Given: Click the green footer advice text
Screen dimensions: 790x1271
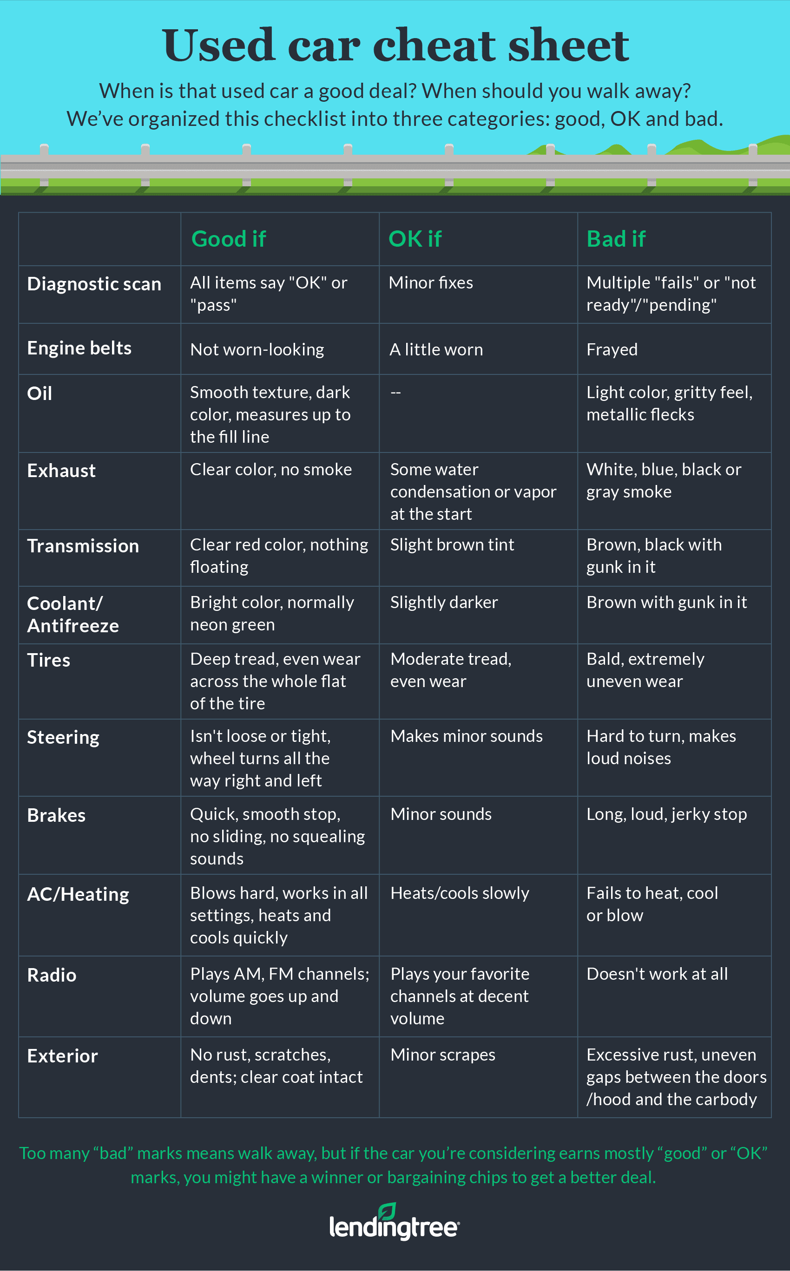Looking at the screenshot, I should (394, 1165).
